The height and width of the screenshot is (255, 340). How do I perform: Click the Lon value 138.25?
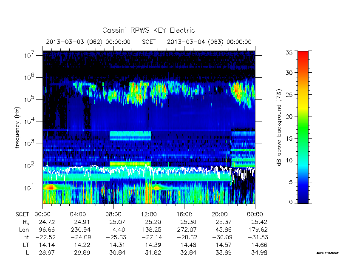point(151,229)
